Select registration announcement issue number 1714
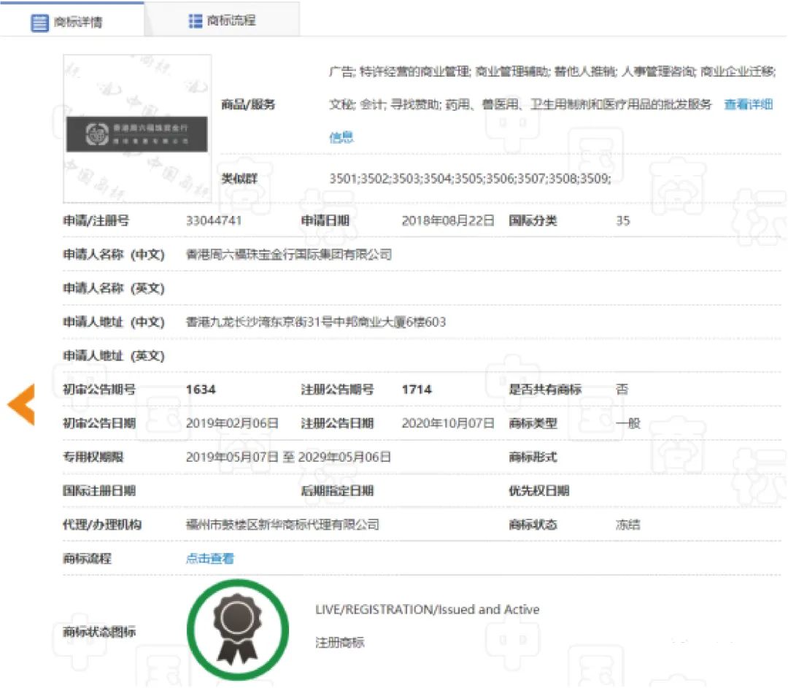Viewport: 788px width, 688px height. pyautogui.click(x=417, y=390)
